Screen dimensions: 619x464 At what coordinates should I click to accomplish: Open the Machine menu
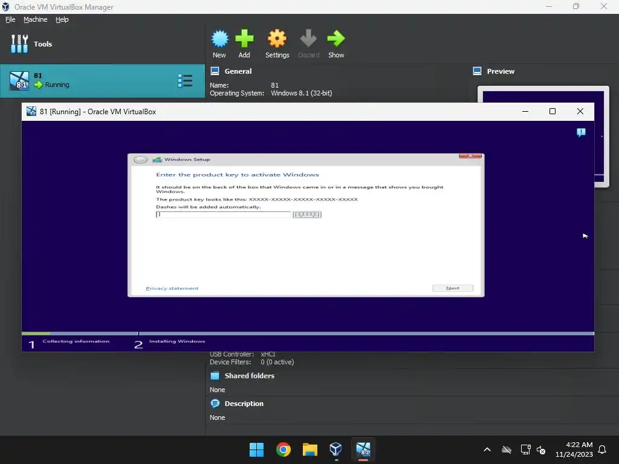35,19
